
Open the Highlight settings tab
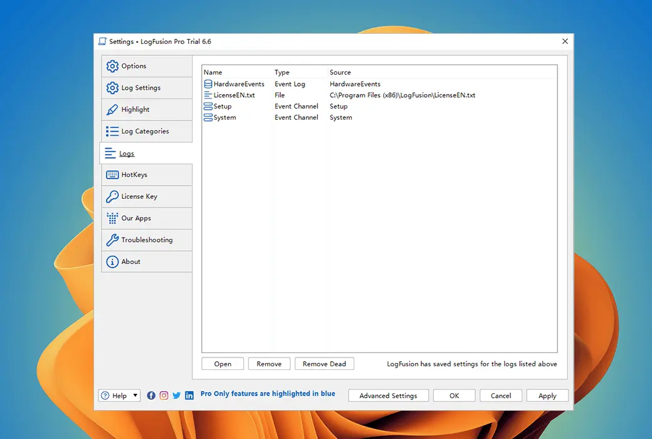tap(147, 110)
